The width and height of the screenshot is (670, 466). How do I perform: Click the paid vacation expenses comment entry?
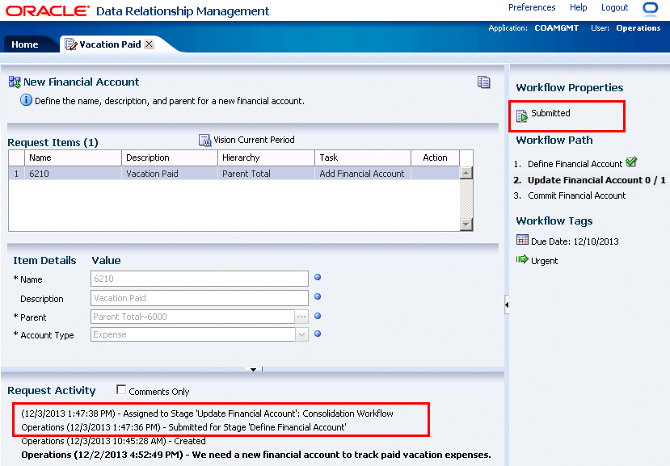click(256, 455)
